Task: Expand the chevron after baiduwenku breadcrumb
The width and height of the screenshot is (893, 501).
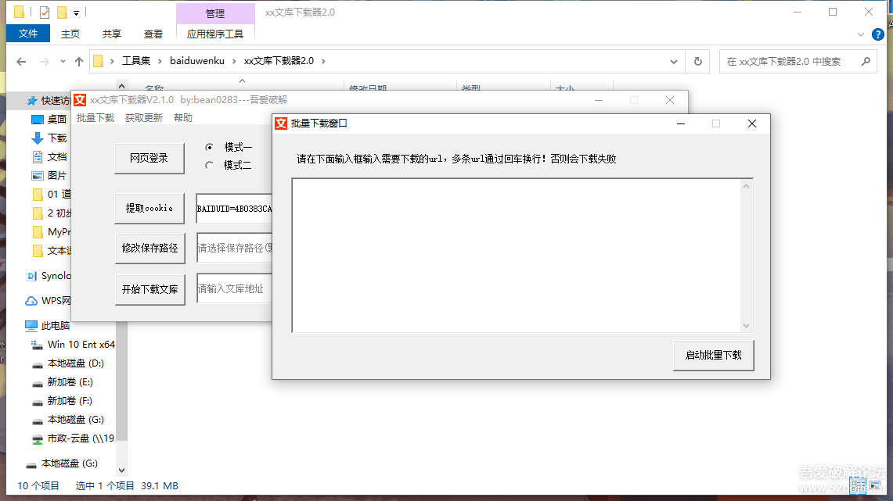Action: pos(234,61)
